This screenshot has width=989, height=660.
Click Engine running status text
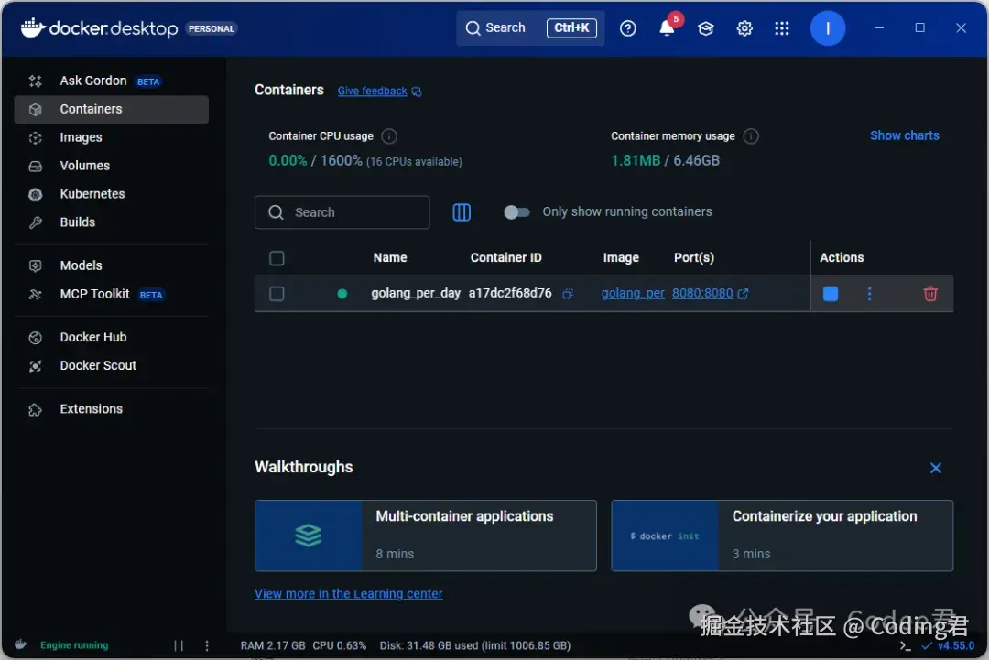tap(74, 645)
